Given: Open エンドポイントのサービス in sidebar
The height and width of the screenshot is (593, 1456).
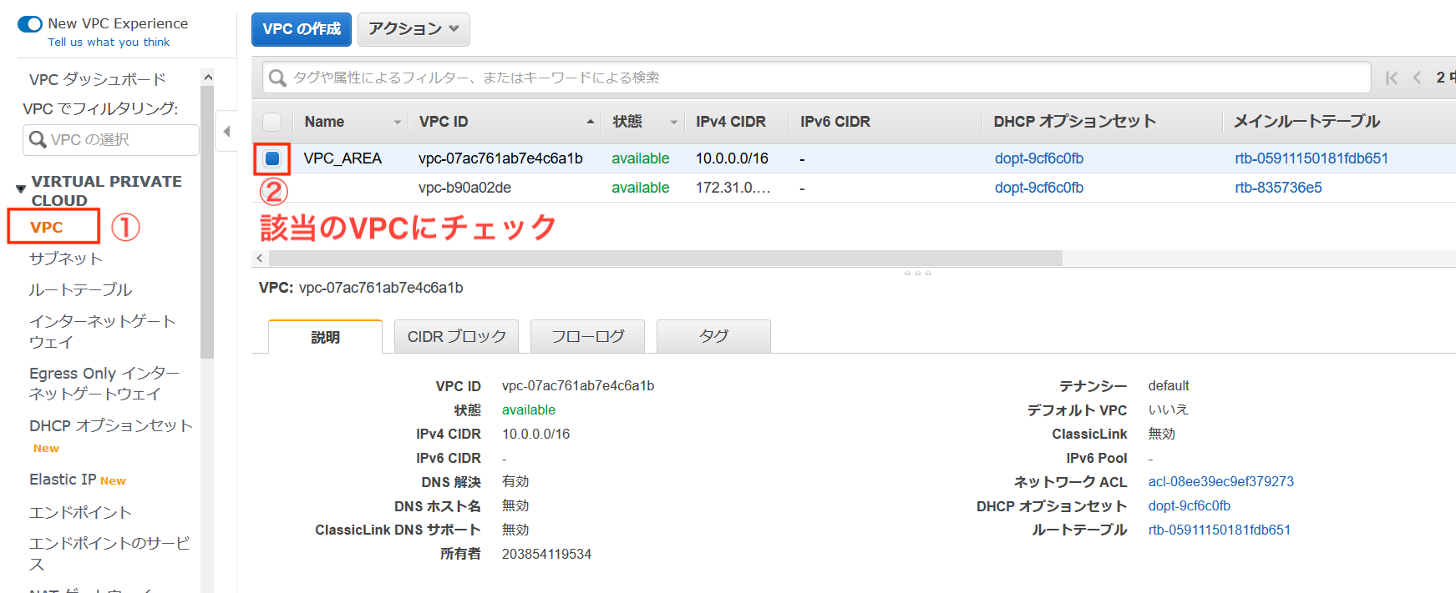Looking at the screenshot, I should [x=109, y=553].
